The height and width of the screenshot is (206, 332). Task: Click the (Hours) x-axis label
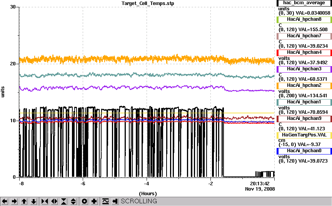point(148,194)
